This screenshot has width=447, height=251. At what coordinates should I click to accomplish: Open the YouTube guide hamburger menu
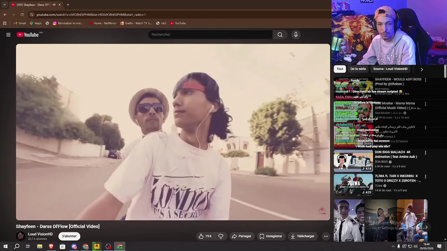coord(8,35)
